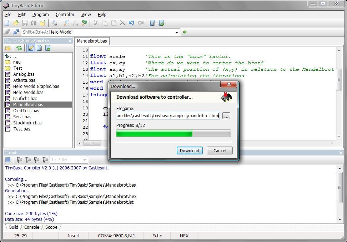Click the connect plug icon

click(x=16, y=32)
